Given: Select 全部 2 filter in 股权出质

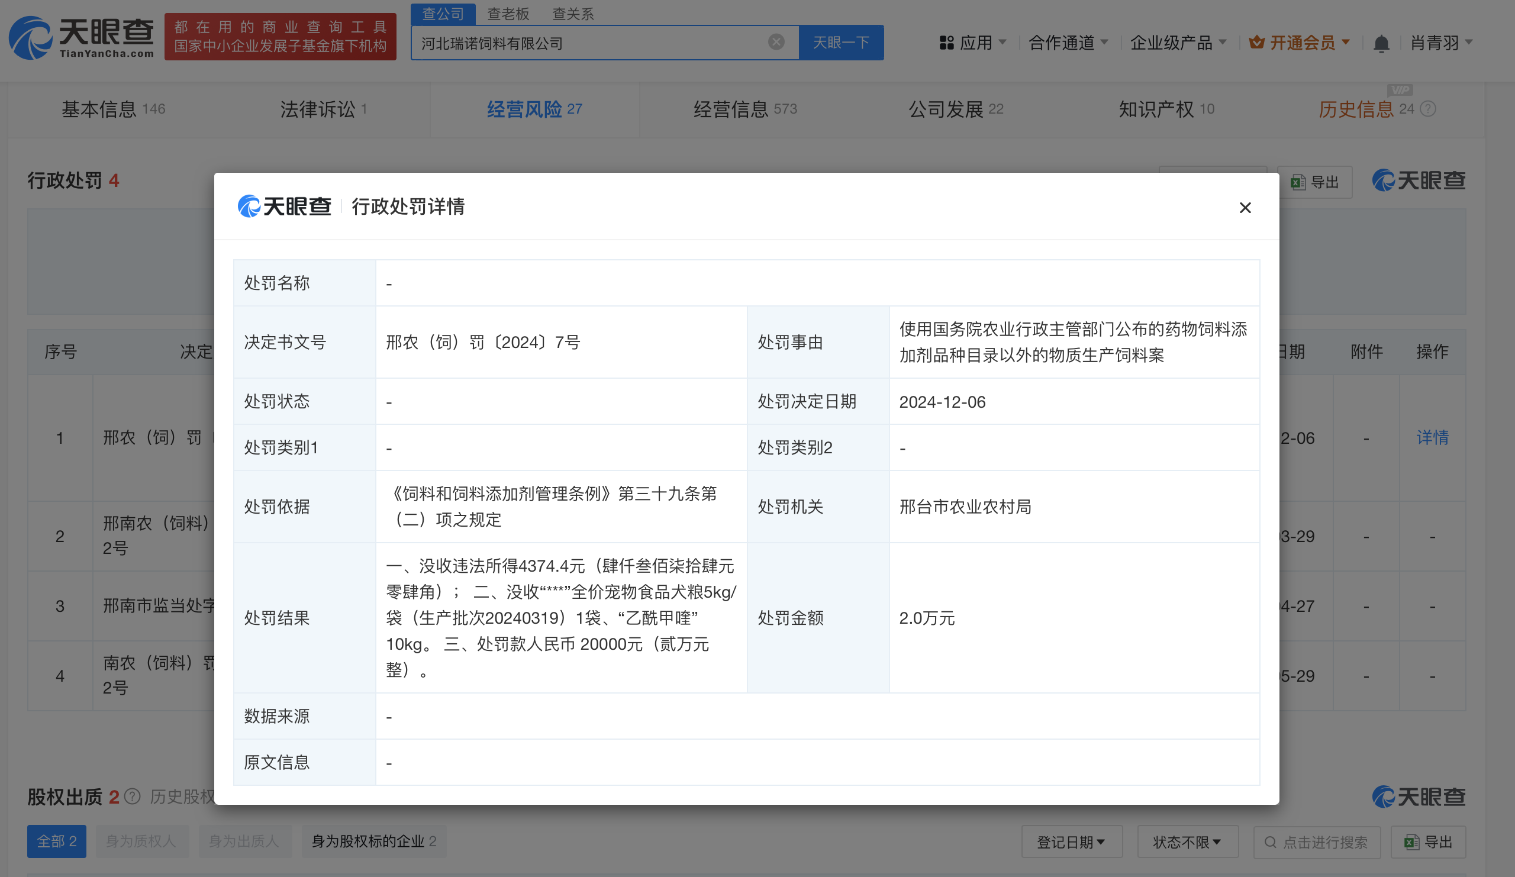Looking at the screenshot, I should click(56, 841).
